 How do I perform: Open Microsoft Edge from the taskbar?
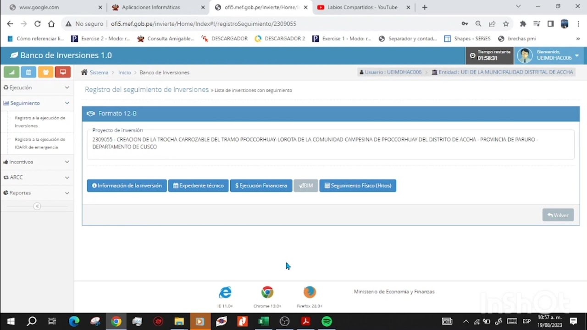(74, 322)
